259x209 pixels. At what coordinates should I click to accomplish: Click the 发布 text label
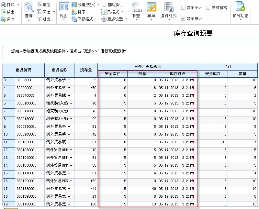[10, 19]
